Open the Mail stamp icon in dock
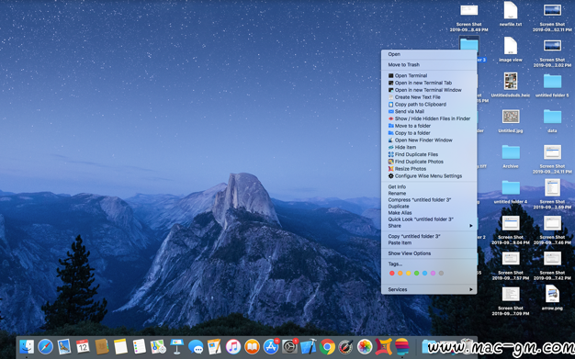Viewport: 575px width, 359px height. (64, 346)
